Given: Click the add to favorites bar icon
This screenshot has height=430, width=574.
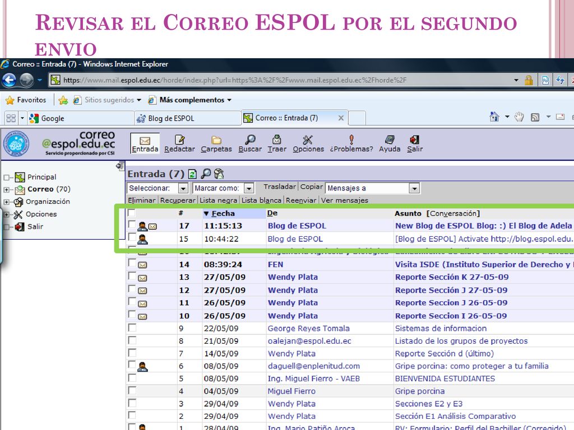Looking at the screenshot, I should click(63, 100).
